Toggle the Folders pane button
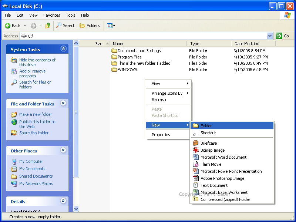 coord(90,26)
